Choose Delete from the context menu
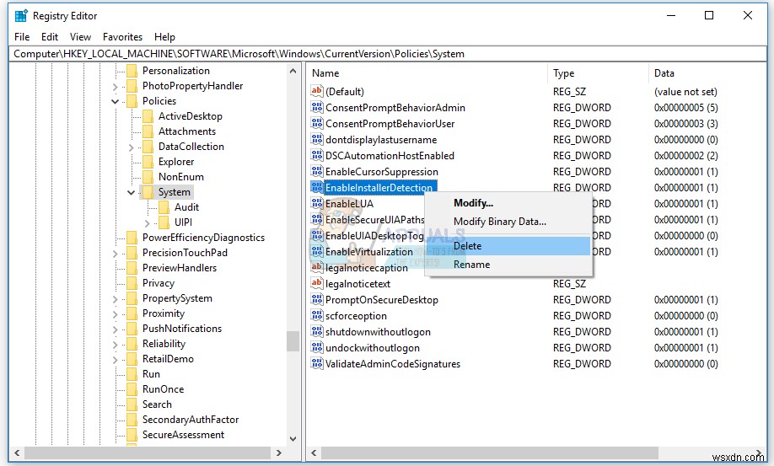Image resolution: width=774 pixels, height=466 pixels. 509,245
